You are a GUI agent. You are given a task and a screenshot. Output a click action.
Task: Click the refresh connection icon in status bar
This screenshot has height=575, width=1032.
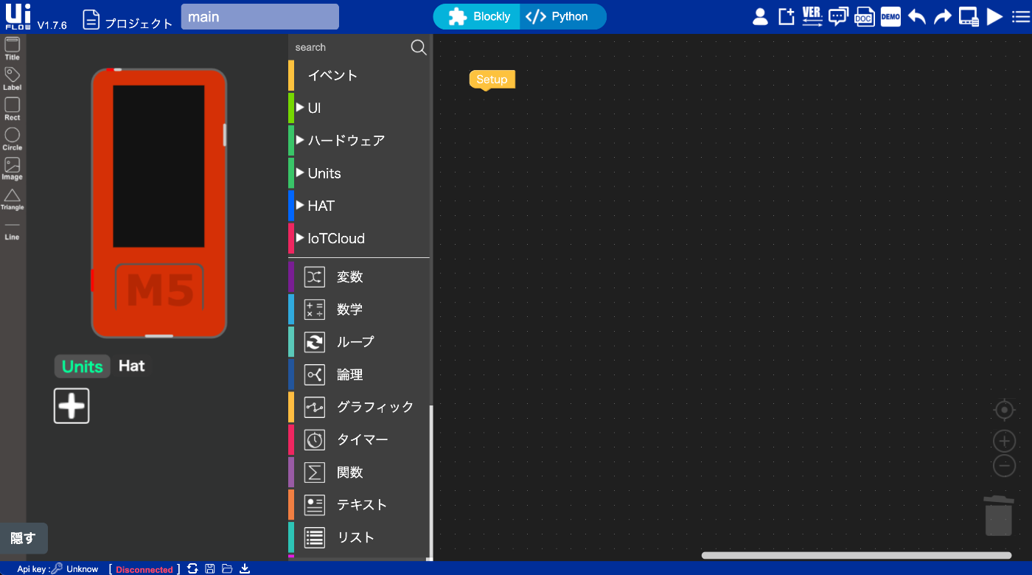(x=192, y=568)
